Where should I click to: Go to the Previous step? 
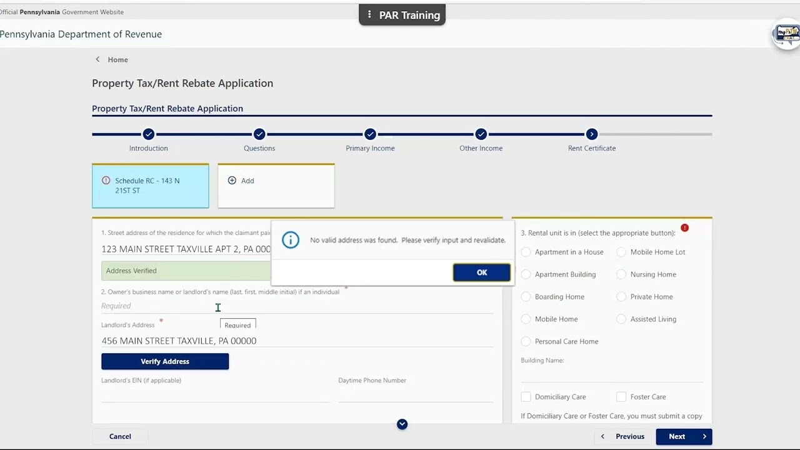[622, 436]
